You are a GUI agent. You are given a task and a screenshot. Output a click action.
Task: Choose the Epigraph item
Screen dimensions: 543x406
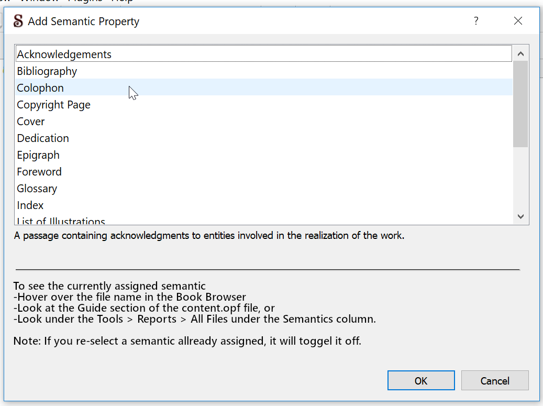click(38, 155)
